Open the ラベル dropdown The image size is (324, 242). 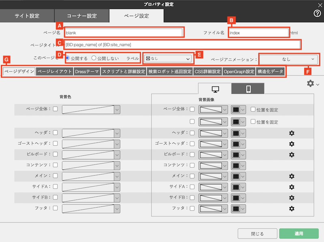coord(168,59)
